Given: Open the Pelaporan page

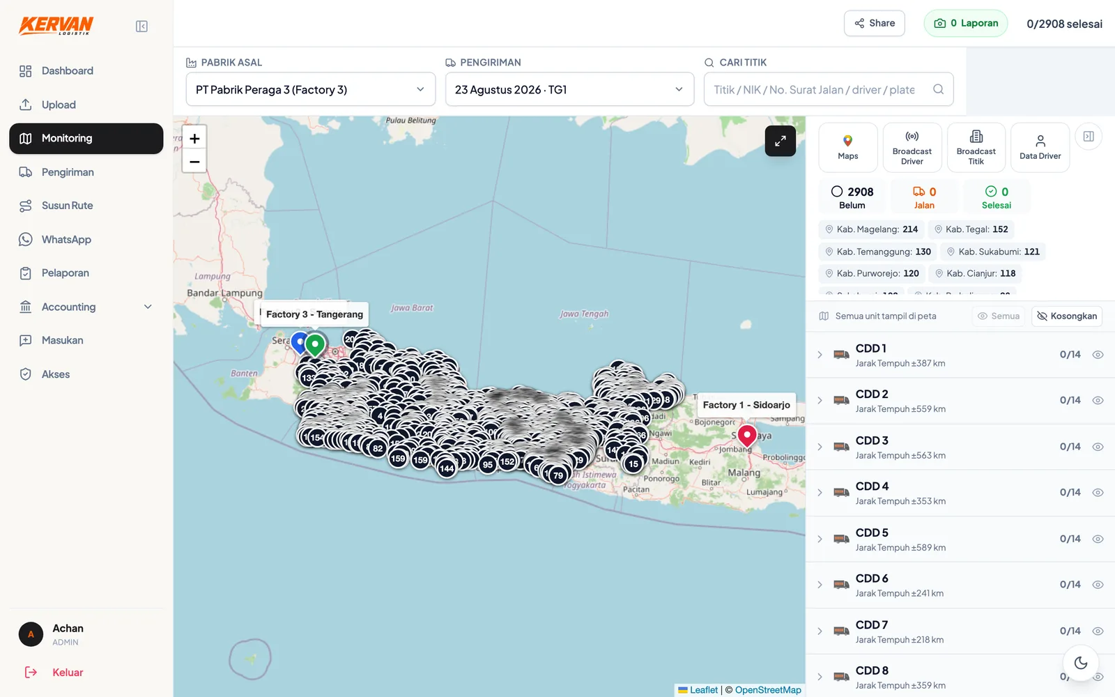Looking at the screenshot, I should pyautogui.click(x=86, y=273).
